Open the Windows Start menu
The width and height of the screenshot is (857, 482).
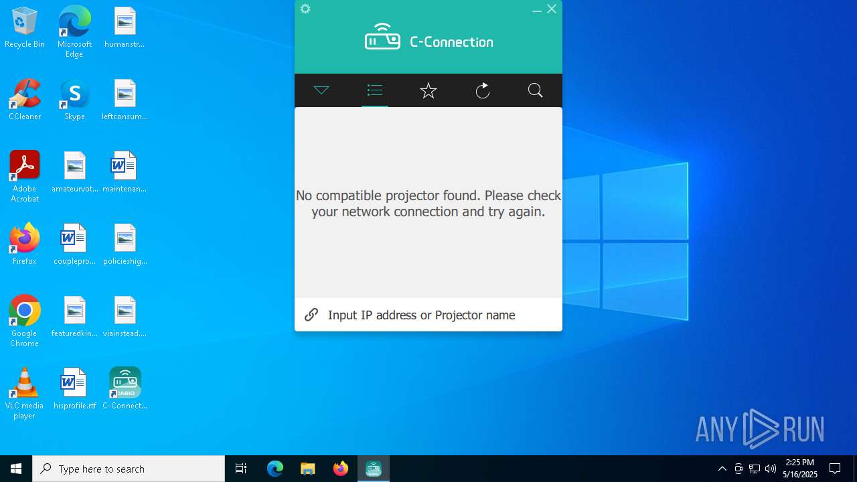16,469
